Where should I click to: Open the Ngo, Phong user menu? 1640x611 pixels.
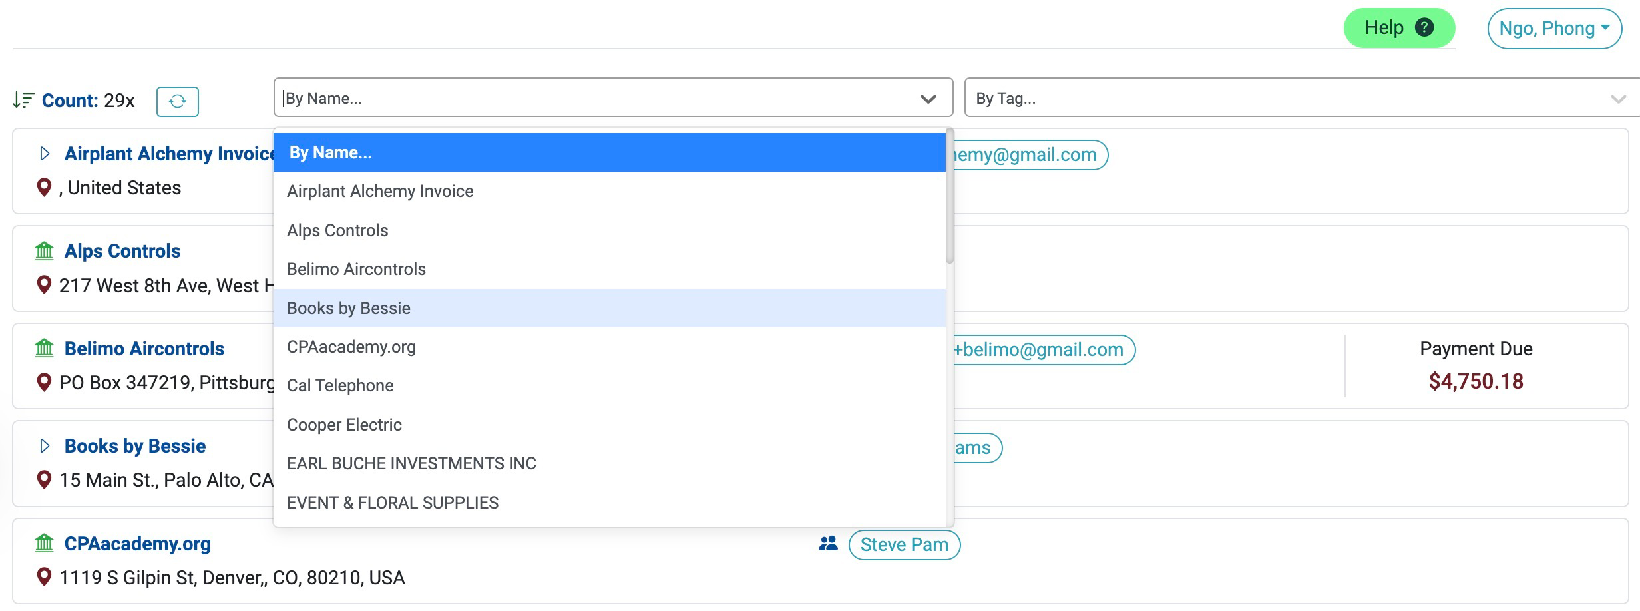point(1555,29)
